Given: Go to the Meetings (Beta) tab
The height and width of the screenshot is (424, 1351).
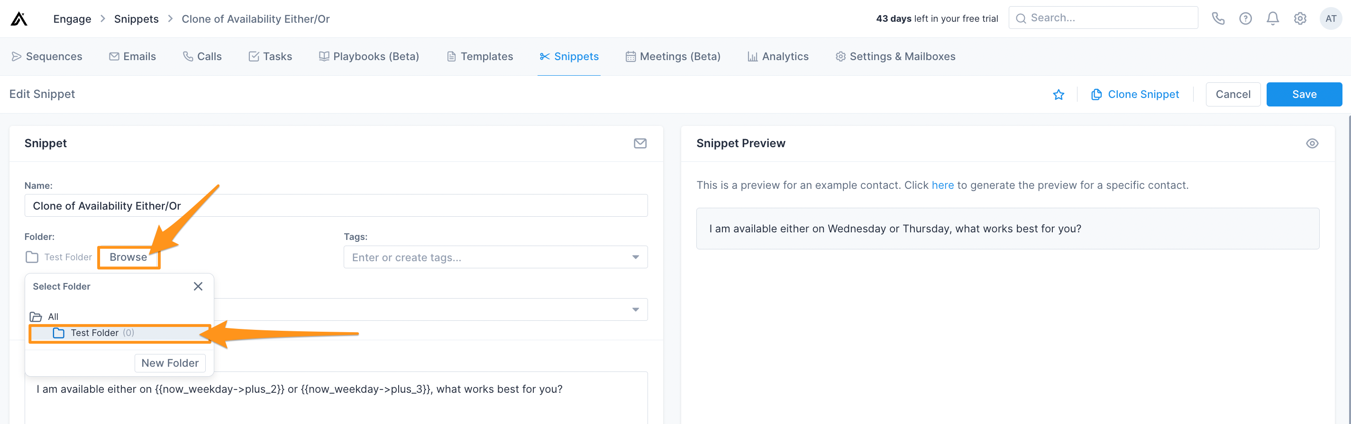Looking at the screenshot, I should [x=673, y=56].
